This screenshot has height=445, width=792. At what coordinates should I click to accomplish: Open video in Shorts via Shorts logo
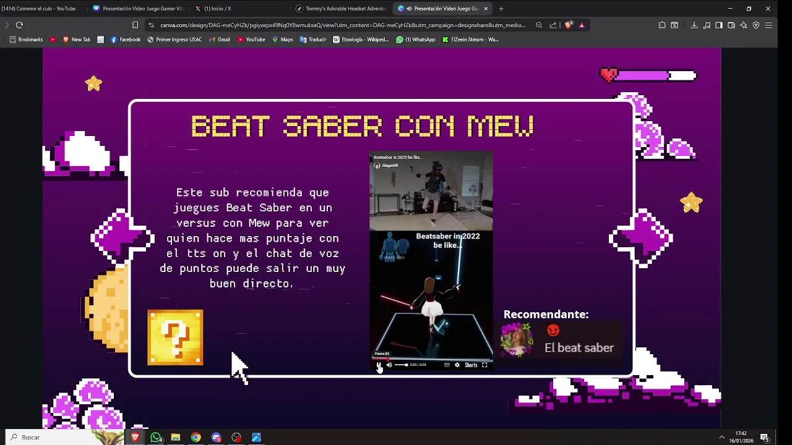pos(471,365)
